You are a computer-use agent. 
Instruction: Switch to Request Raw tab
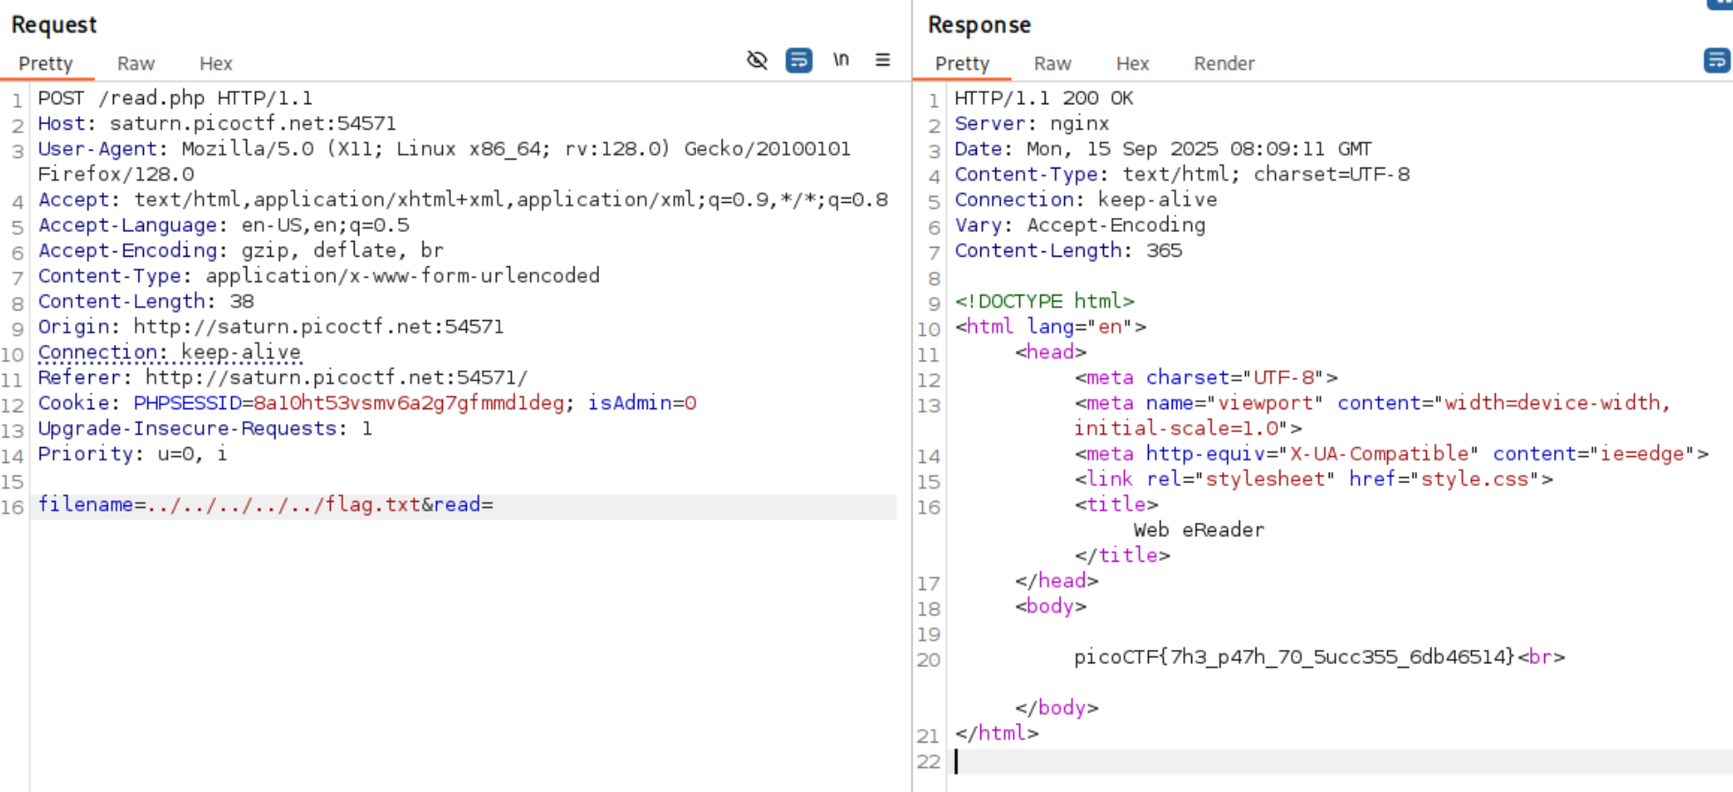(x=136, y=64)
